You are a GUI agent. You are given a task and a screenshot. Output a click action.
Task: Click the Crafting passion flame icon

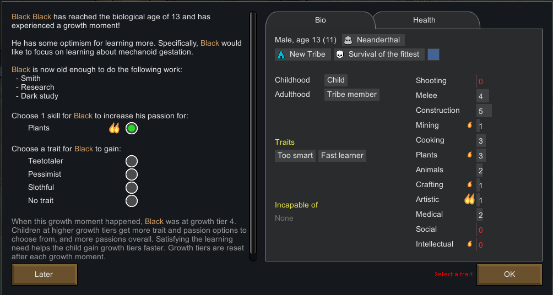coord(469,184)
